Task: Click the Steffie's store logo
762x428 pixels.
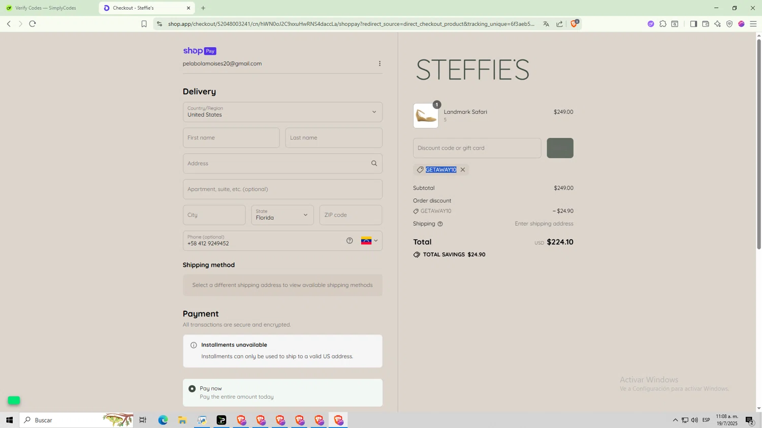Action: (x=472, y=70)
